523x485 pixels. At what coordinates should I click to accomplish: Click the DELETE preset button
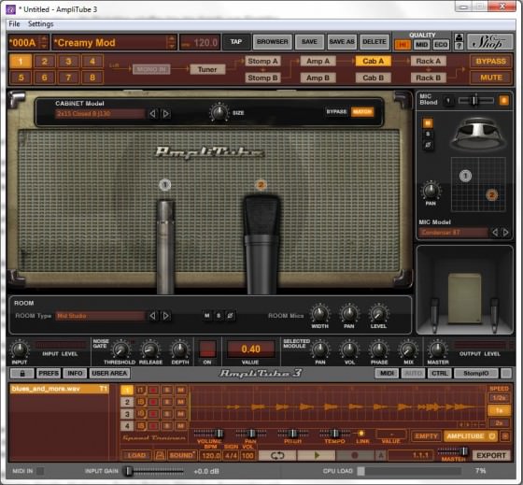pyautogui.click(x=375, y=42)
